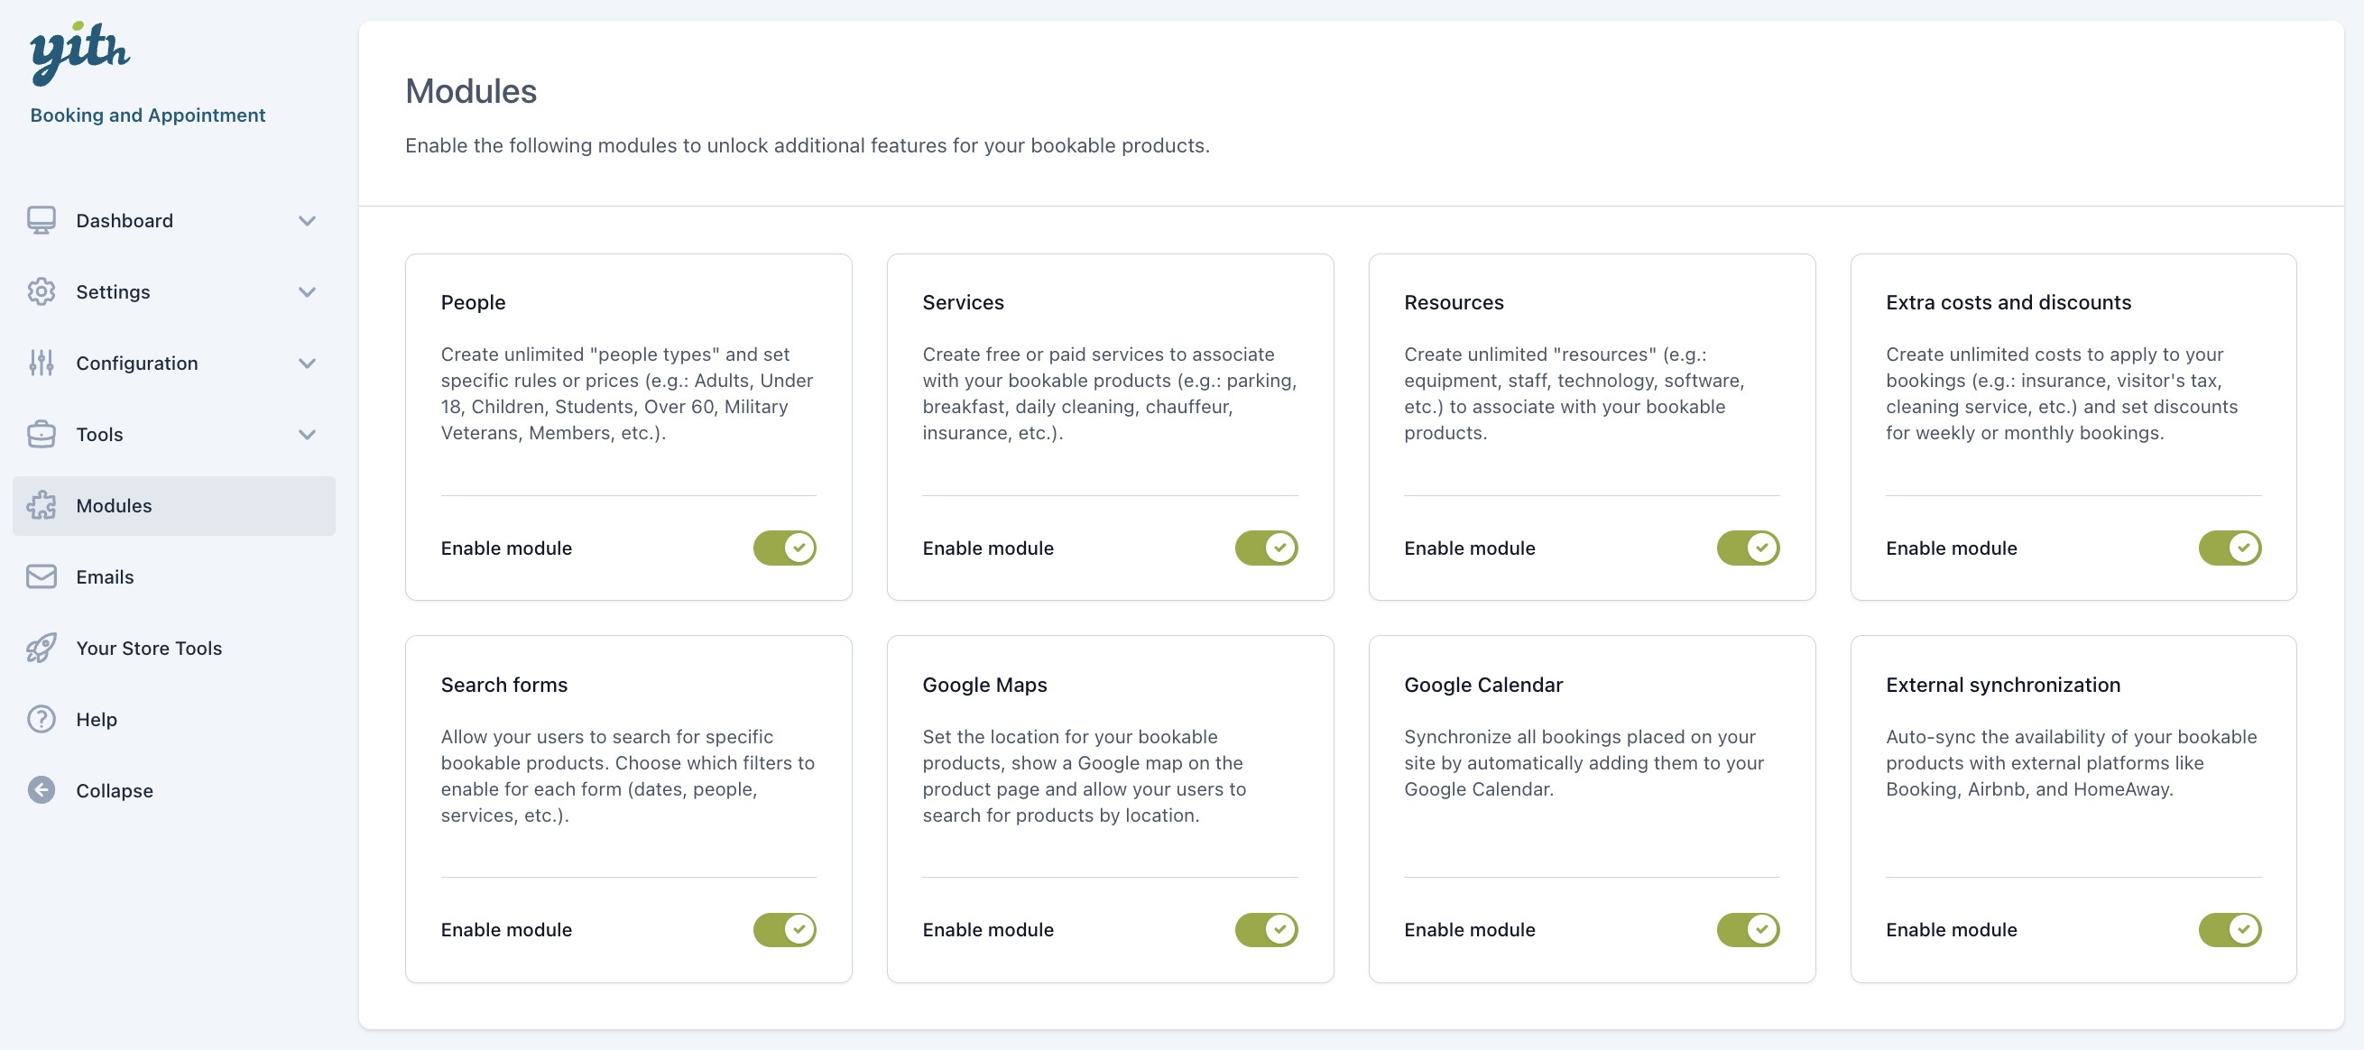Expand the Dashboard submenu chevron
The height and width of the screenshot is (1050, 2364).
tap(308, 221)
